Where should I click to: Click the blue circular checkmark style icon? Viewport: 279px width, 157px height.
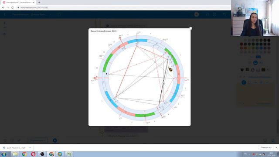point(255,63)
